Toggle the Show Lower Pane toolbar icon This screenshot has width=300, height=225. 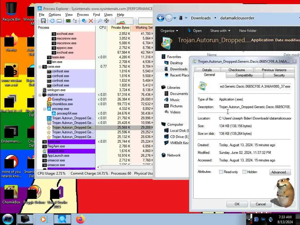click(59, 21)
